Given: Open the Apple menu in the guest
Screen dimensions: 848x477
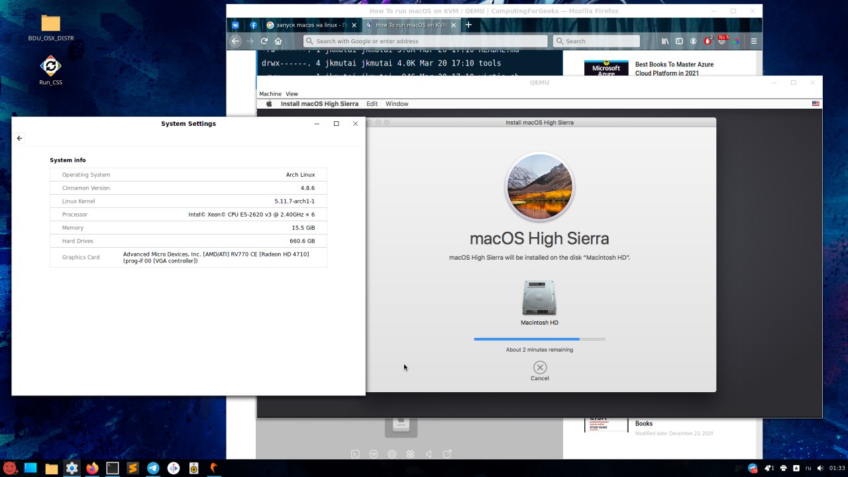Looking at the screenshot, I should tap(270, 104).
